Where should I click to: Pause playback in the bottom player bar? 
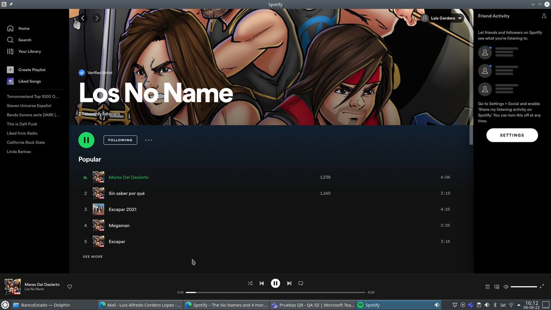click(275, 283)
